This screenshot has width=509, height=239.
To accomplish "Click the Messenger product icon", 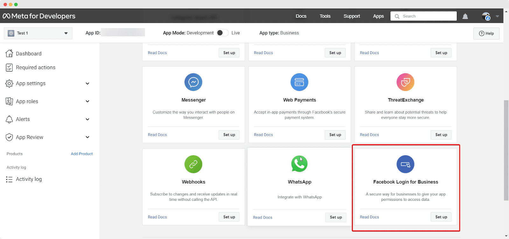I will coord(193,82).
